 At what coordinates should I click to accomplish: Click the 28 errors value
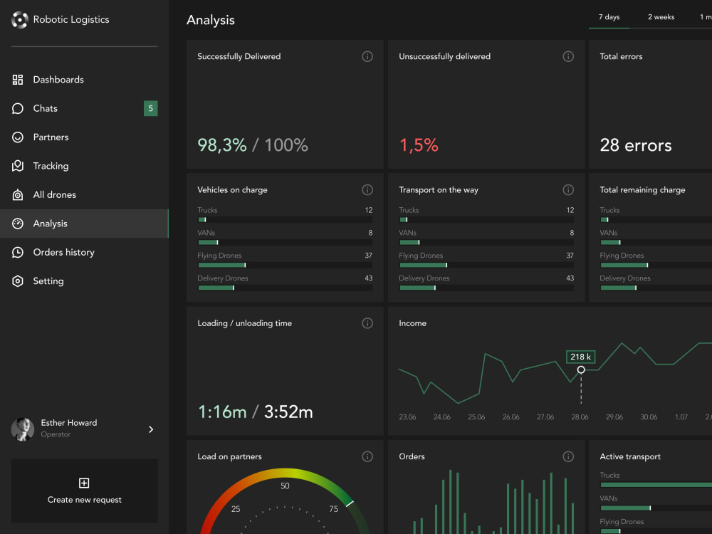(636, 145)
